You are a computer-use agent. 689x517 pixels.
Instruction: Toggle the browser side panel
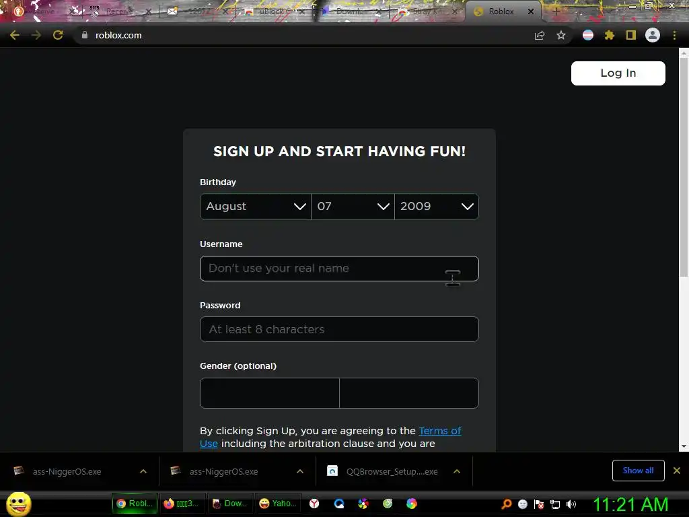coord(631,35)
